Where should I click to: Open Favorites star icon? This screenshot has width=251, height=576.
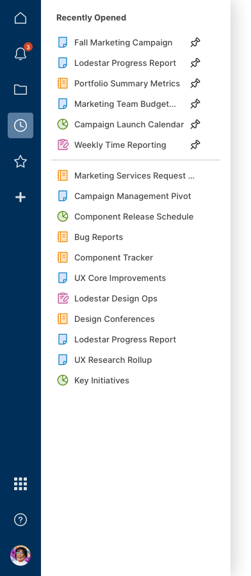[20, 161]
